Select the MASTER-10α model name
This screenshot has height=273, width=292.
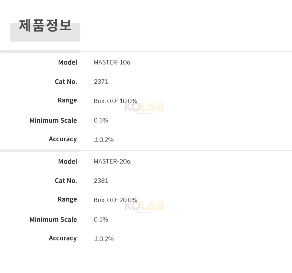click(x=112, y=62)
